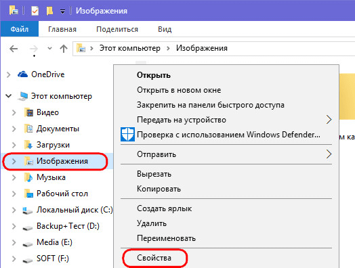Image resolution: width=355 pixels, height=268 pixels.
Task: Click the Видео folder icon
Action: 28,112
